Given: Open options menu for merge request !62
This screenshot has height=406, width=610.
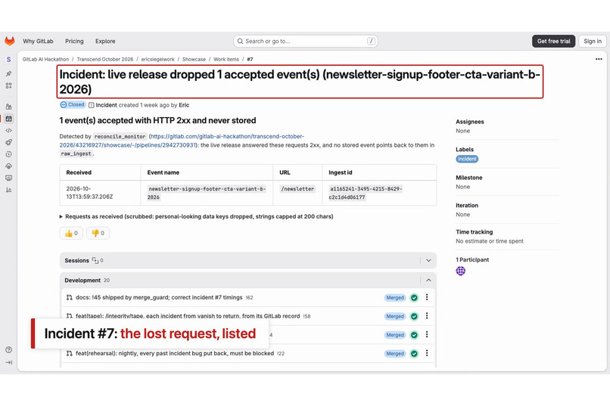Looking at the screenshot, I should pyautogui.click(x=427, y=297).
